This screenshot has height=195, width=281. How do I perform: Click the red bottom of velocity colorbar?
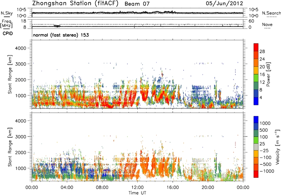tap(256, 174)
